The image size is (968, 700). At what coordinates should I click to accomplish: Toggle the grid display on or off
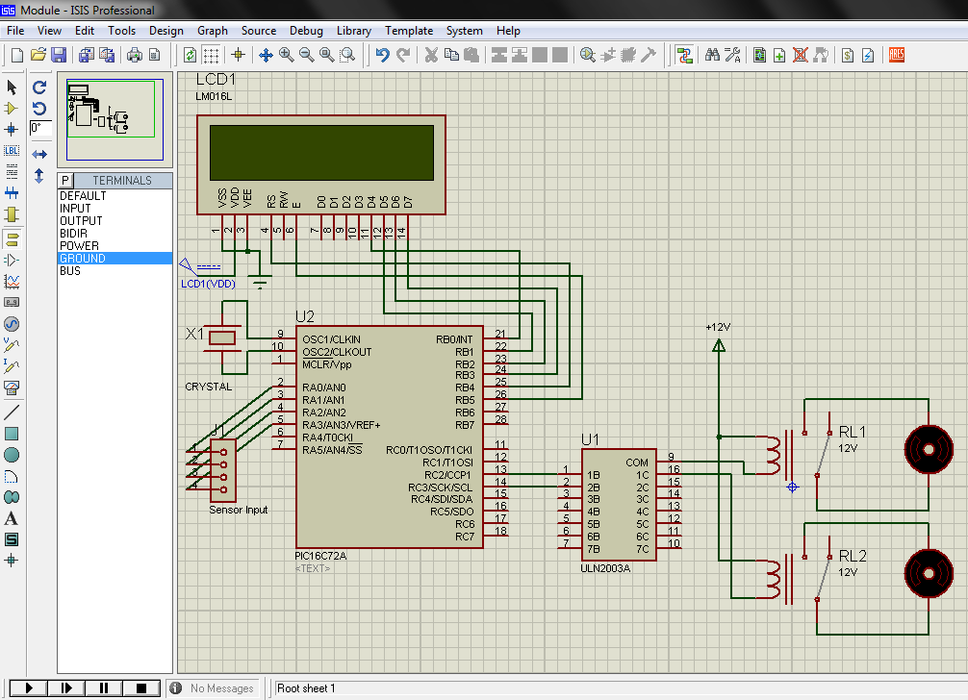pyautogui.click(x=211, y=55)
